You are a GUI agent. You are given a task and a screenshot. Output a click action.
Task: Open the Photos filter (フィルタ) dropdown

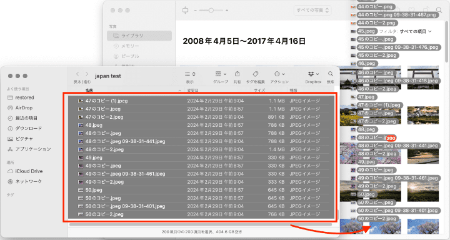click(416, 31)
